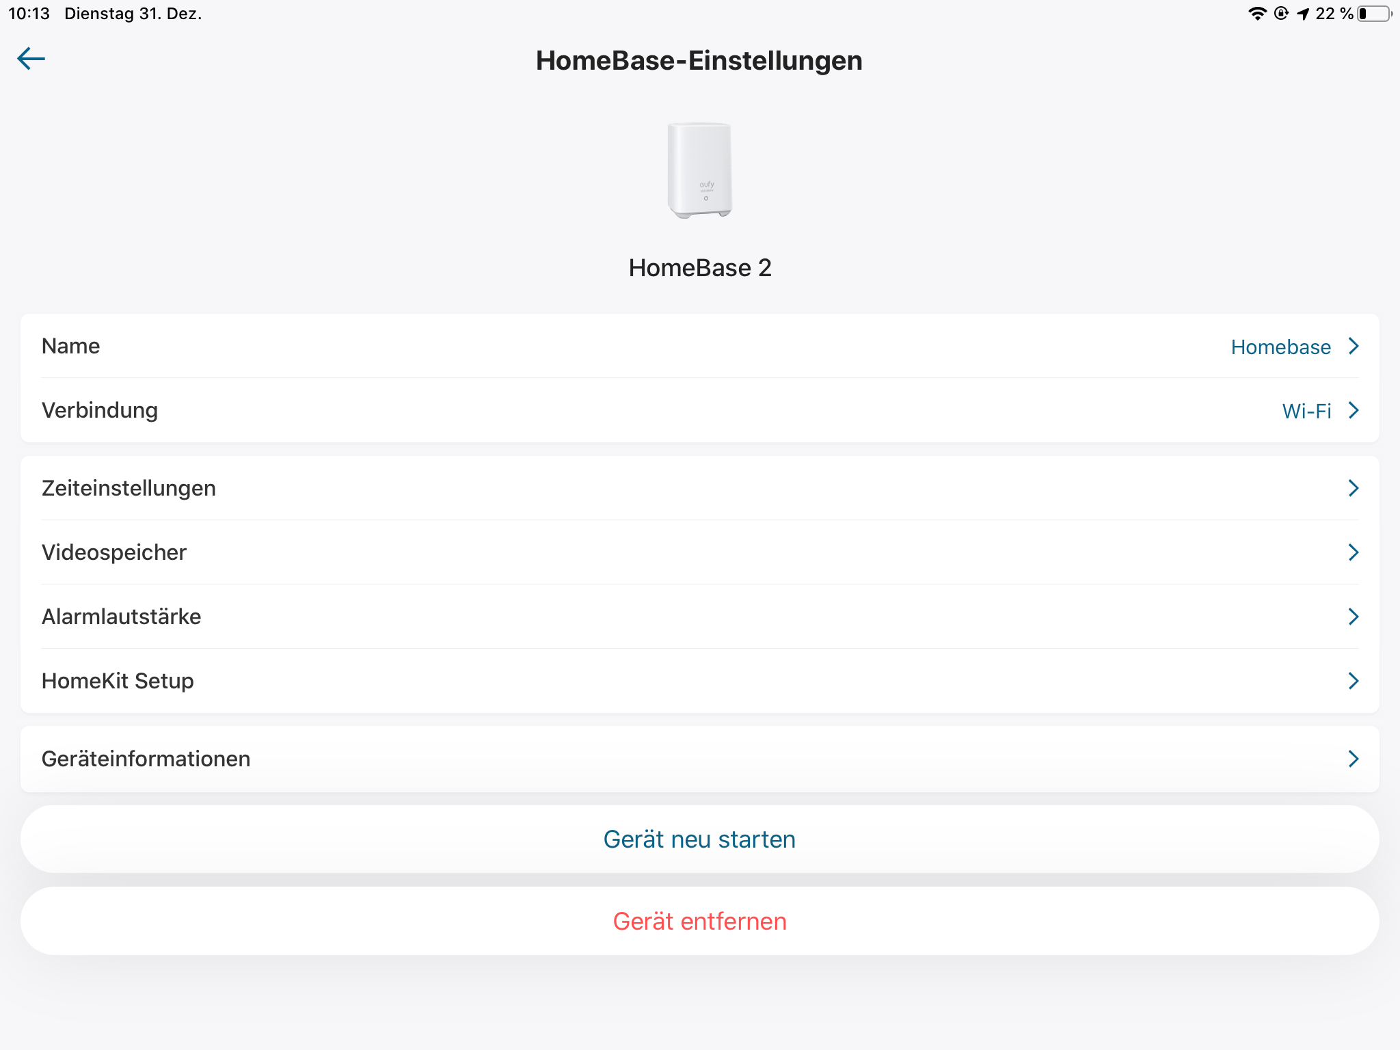Tap the status bar clock time
The height and width of the screenshot is (1050, 1400).
(29, 14)
